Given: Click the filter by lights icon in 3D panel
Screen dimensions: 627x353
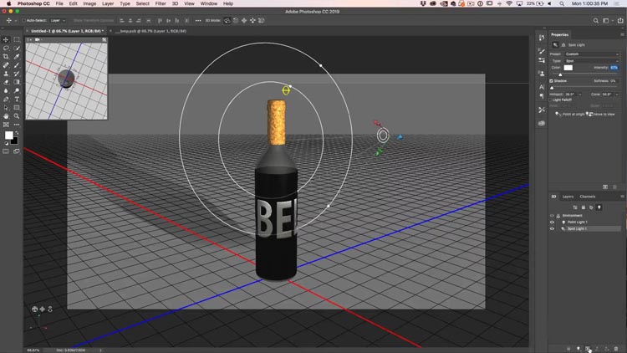Looking at the screenshot, I should click(599, 207).
